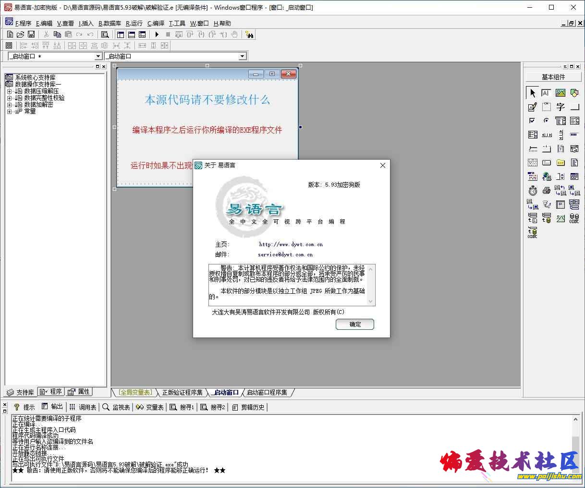Image resolution: width=585 pixels, height=488 pixels.
Task: Click the 确定 button in About dialog
Action: (354, 324)
